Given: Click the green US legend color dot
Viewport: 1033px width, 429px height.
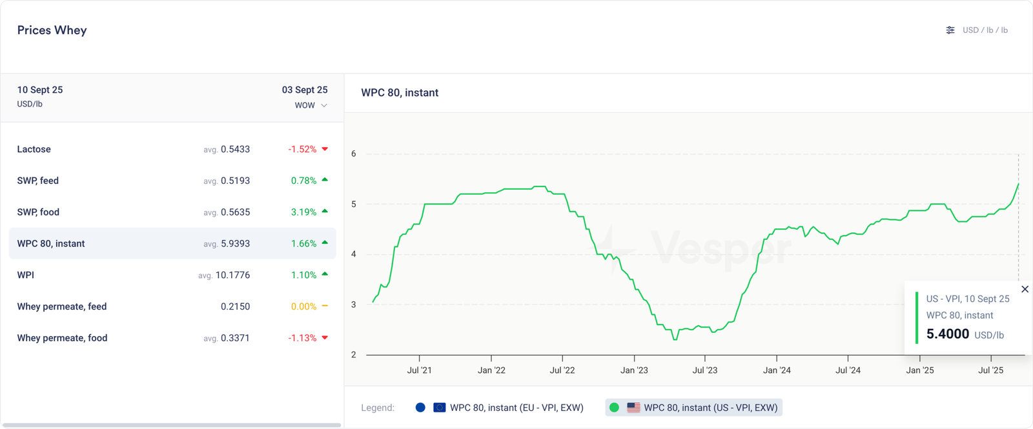Looking at the screenshot, I should coord(614,408).
